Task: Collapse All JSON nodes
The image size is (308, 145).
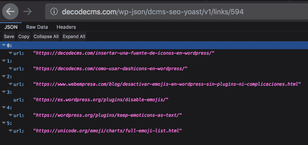Action: coord(46,37)
